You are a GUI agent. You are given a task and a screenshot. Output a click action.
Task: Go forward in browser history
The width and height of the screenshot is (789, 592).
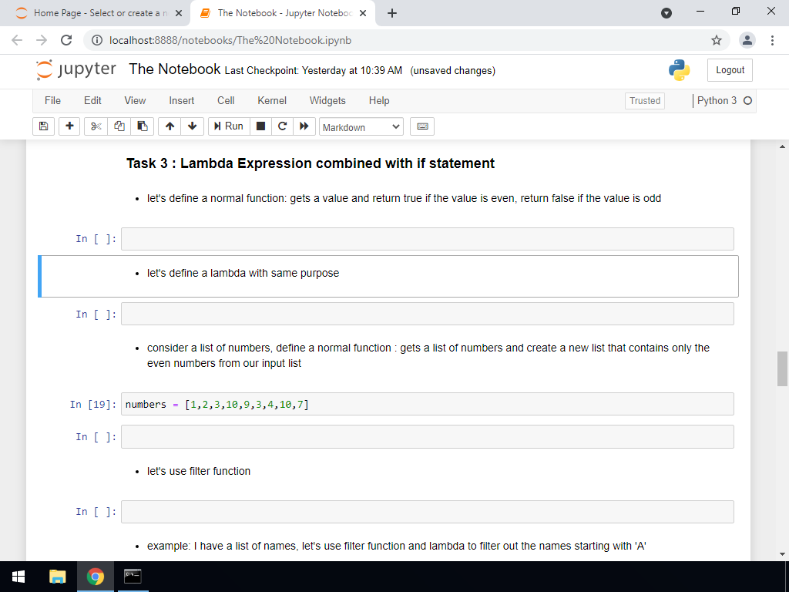pyautogui.click(x=42, y=40)
